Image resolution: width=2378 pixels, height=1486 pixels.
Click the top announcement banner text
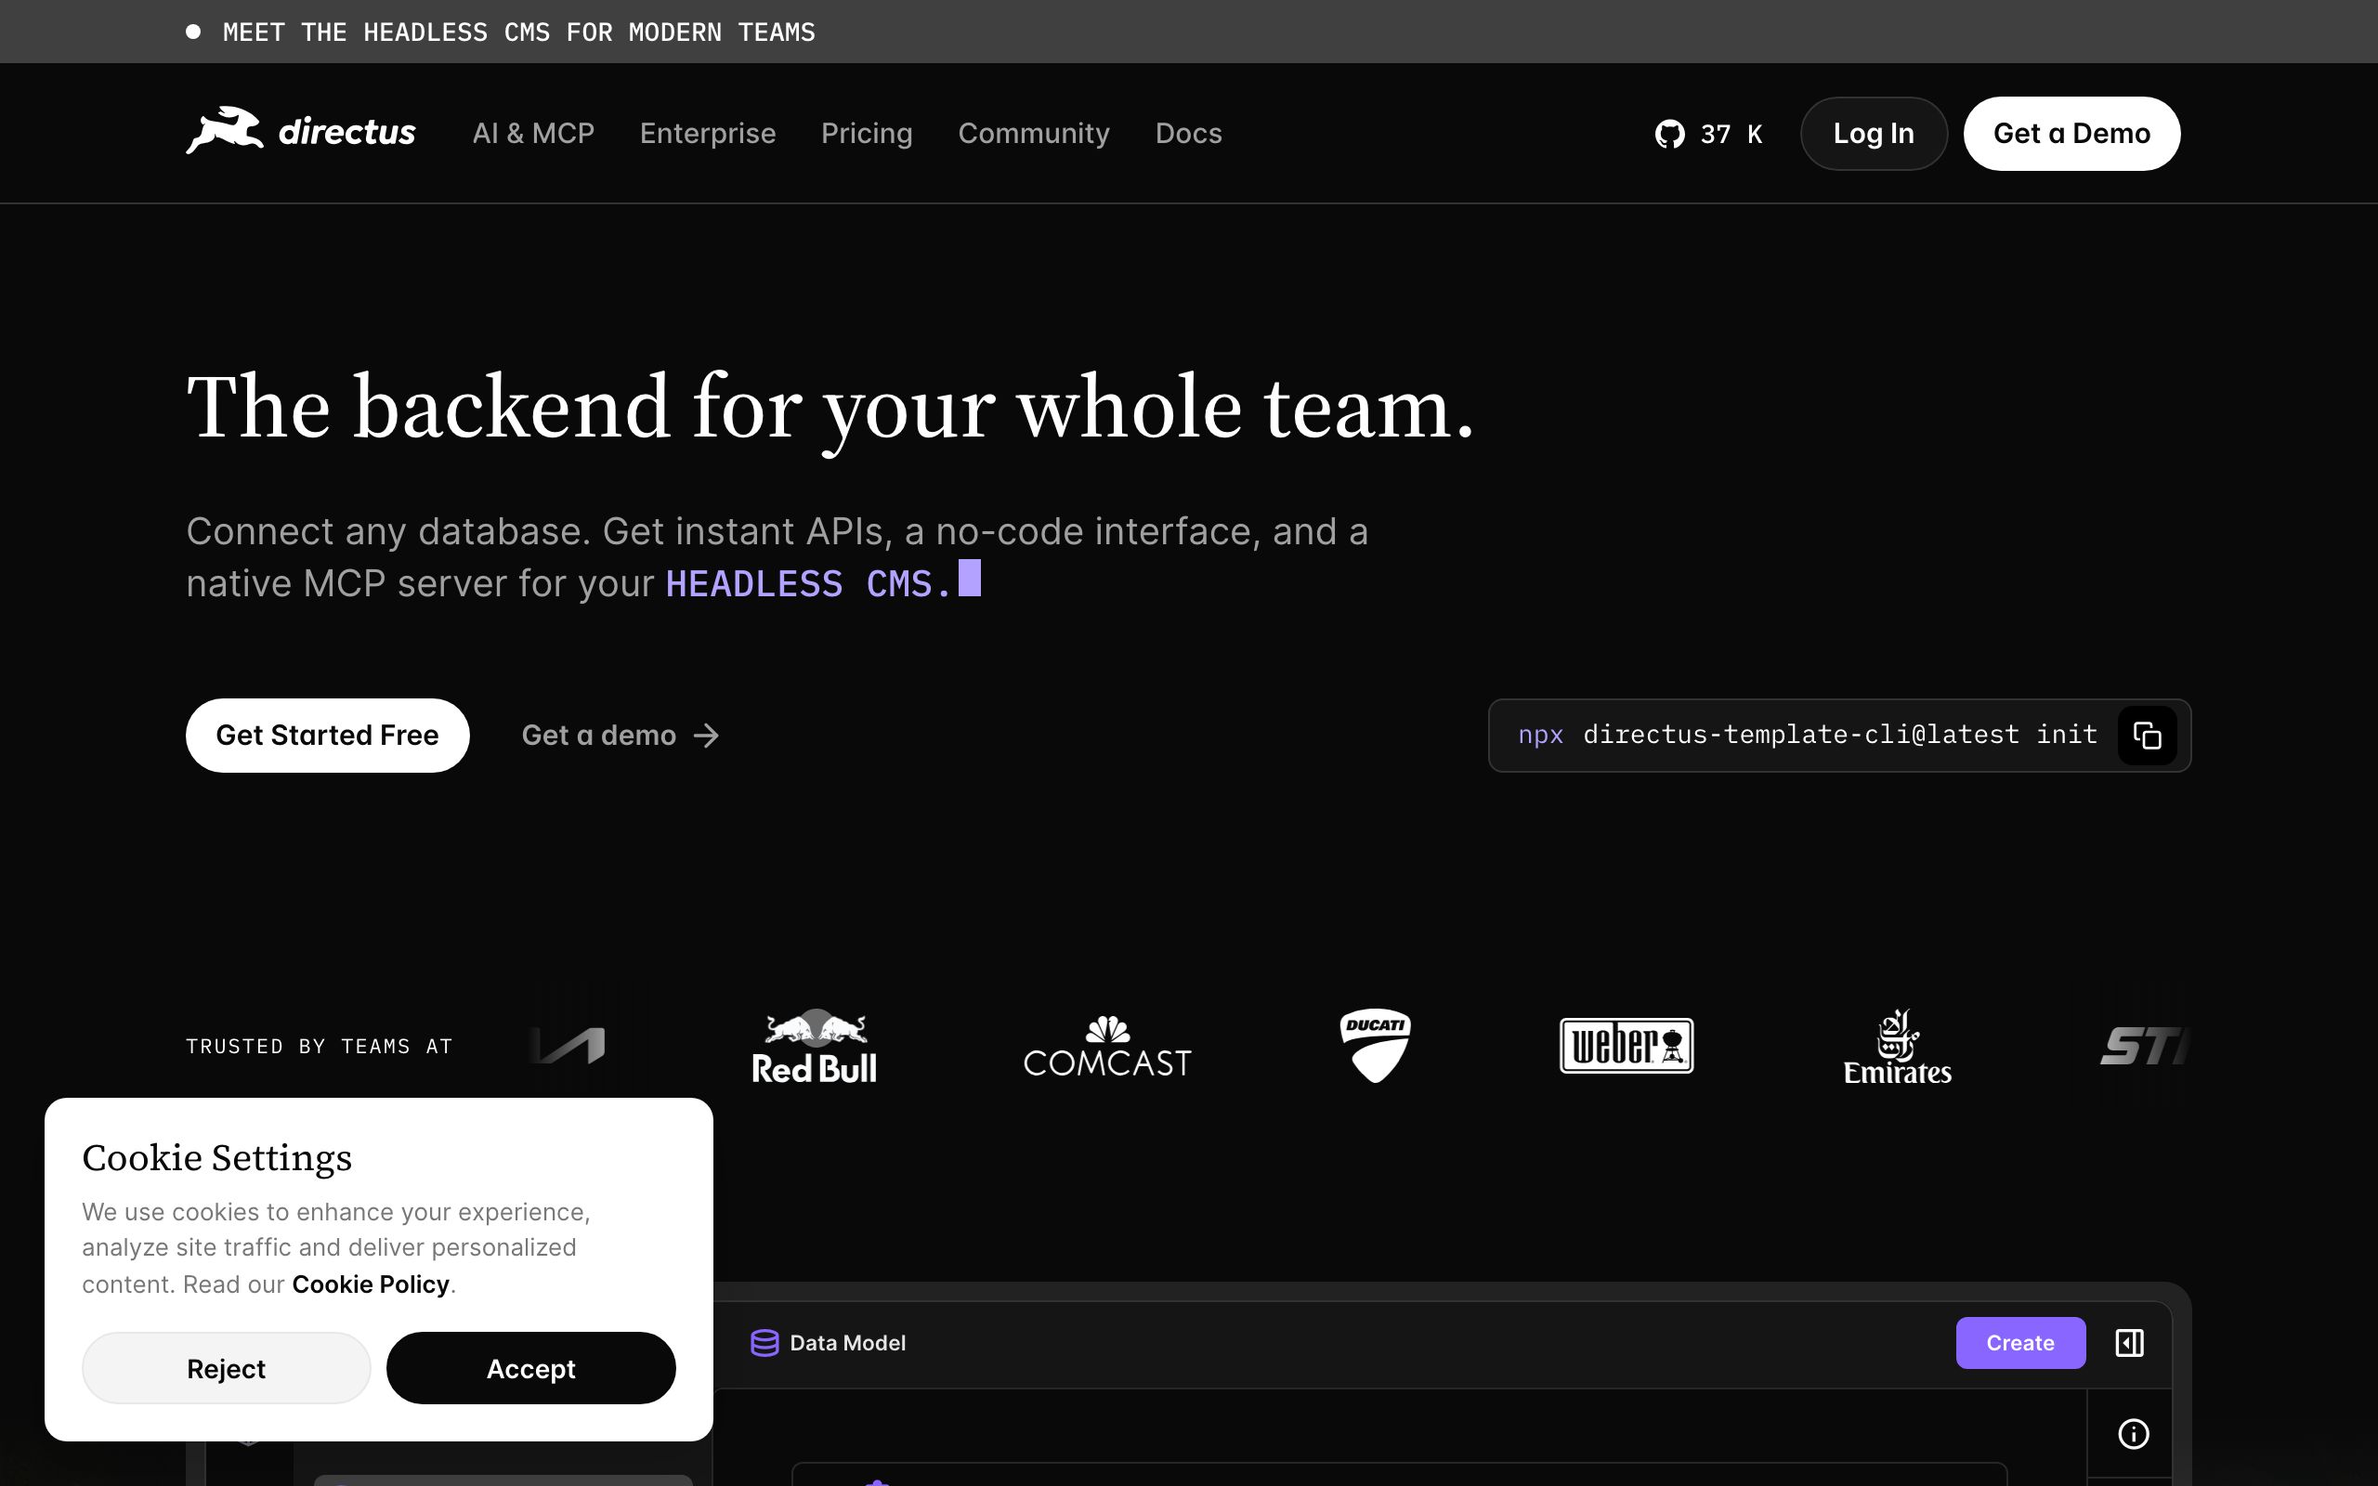coord(519,33)
